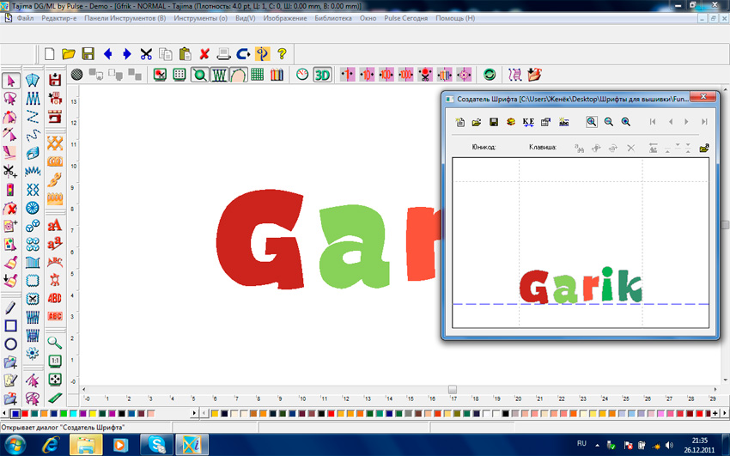Toggle the green grid display button
The image size is (730, 456).
click(257, 75)
